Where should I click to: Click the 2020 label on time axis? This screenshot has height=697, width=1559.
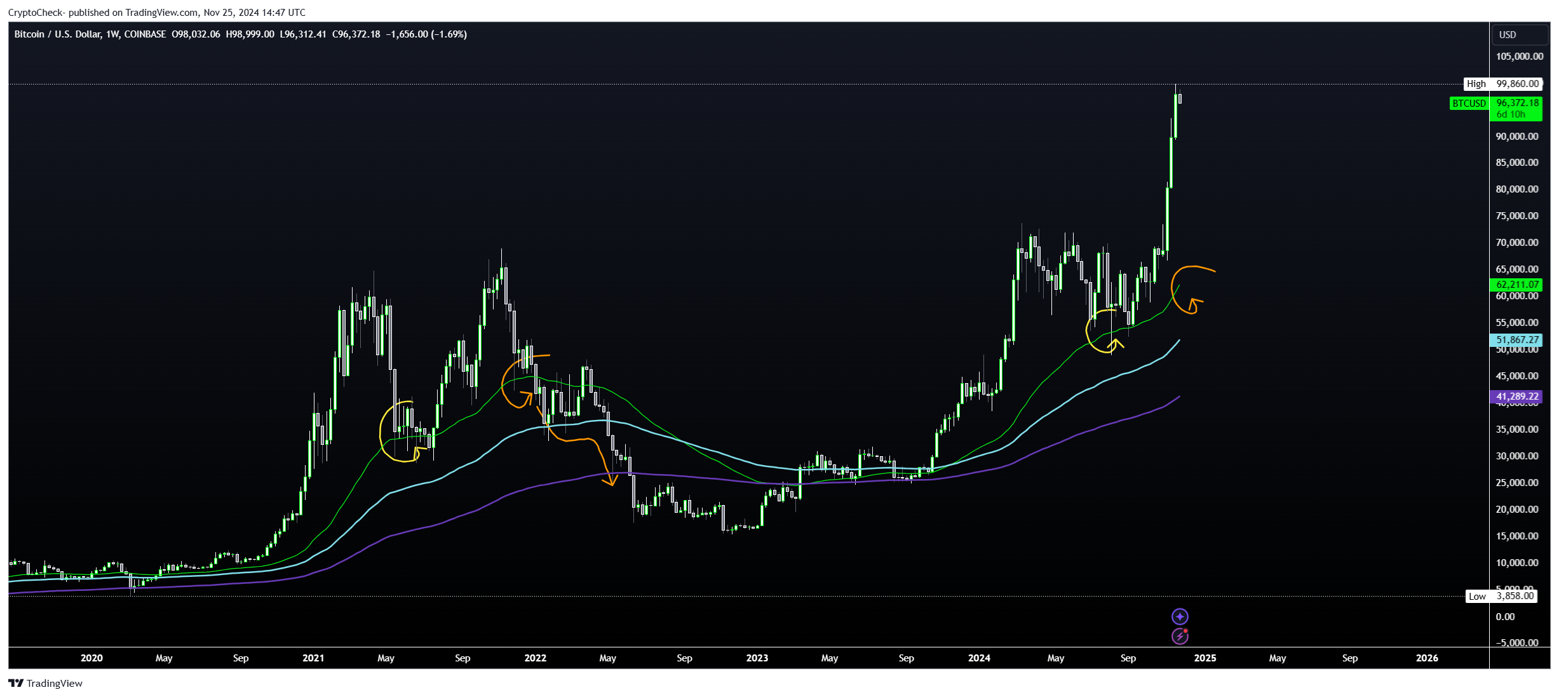[91, 658]
